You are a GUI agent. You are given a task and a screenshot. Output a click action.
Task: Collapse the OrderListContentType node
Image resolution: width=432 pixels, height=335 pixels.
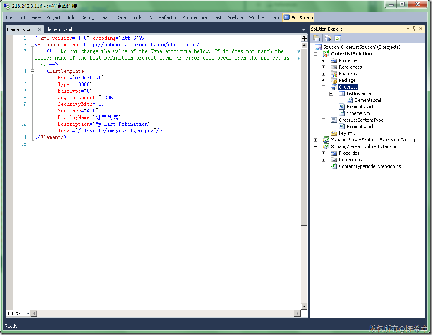pyautogui.click(x=324, y=120)
